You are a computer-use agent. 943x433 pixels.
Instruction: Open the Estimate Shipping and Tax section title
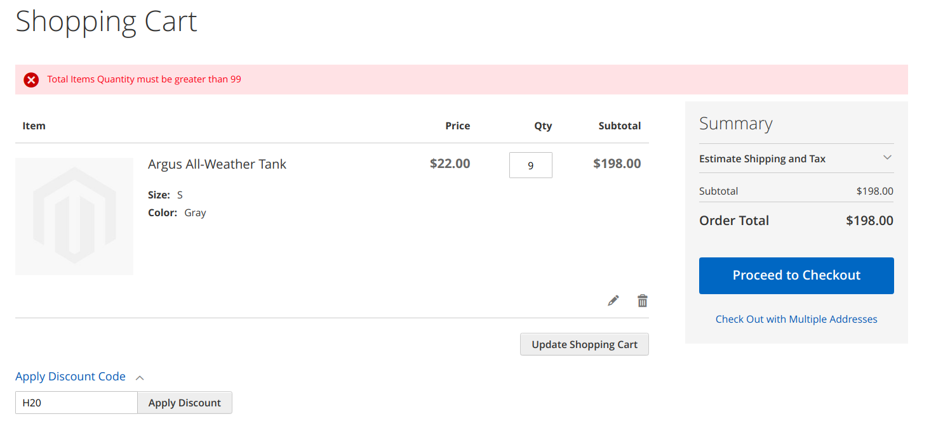click(x=762, y=158)
